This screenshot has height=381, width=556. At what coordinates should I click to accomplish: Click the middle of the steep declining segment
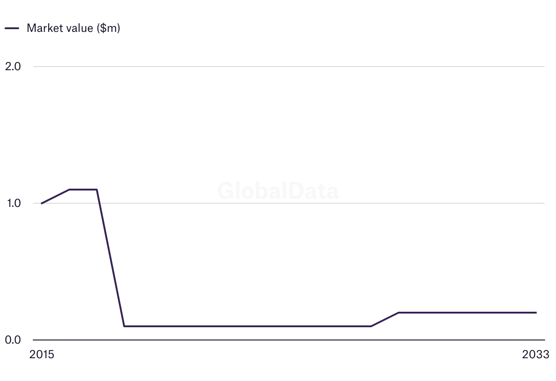pos(111,258)
